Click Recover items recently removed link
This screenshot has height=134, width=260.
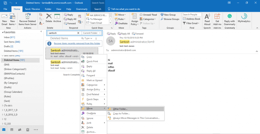[x=77, y=43]
